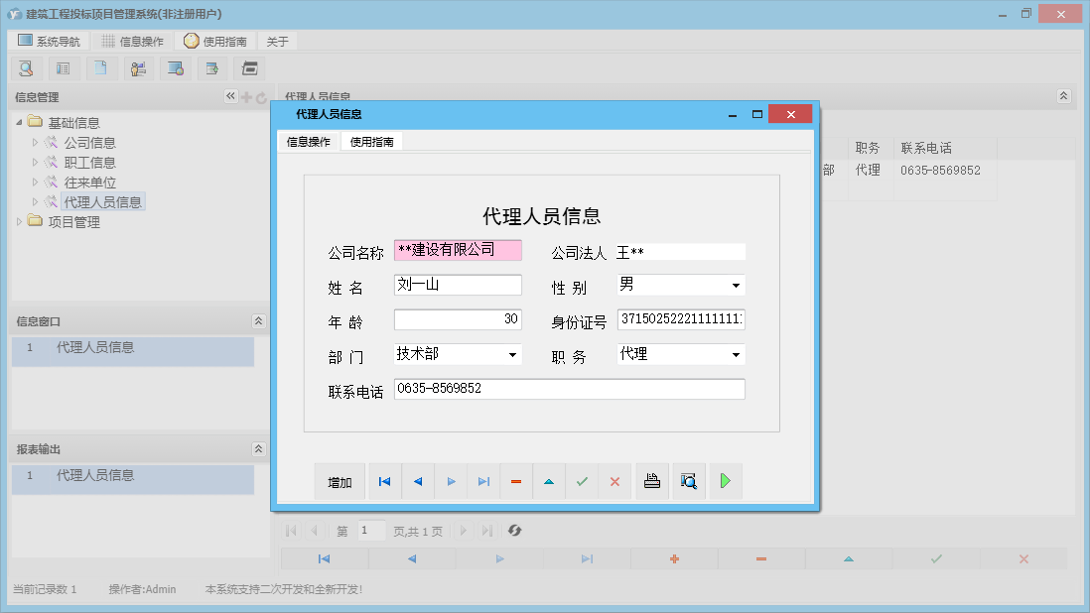Click the refresh icon in the pagination bar
1090x613 pixels.
pos(514,531)
